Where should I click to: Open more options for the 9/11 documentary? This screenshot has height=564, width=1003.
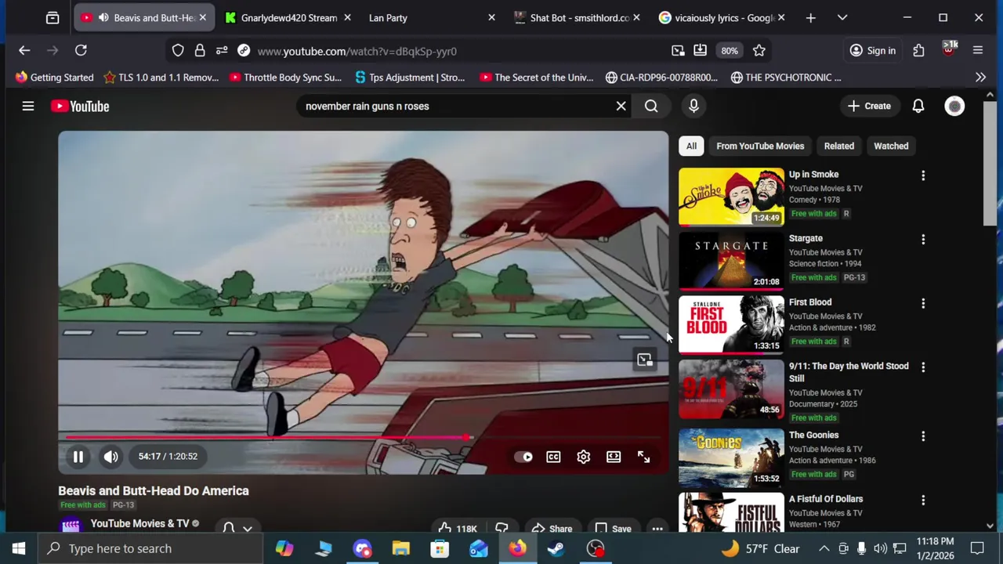click(923, 367)
